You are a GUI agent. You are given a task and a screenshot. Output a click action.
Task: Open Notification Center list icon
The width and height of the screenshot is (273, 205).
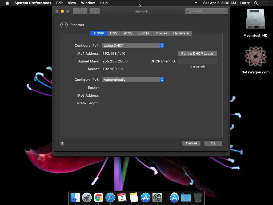264,3
